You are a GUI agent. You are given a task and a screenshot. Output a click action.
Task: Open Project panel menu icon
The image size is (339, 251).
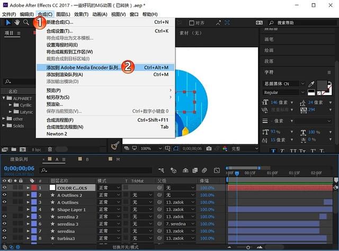(19, 33)
